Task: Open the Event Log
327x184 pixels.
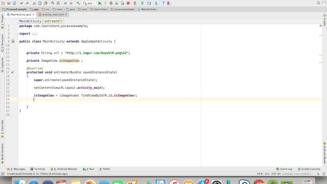Action: [284, 169]
